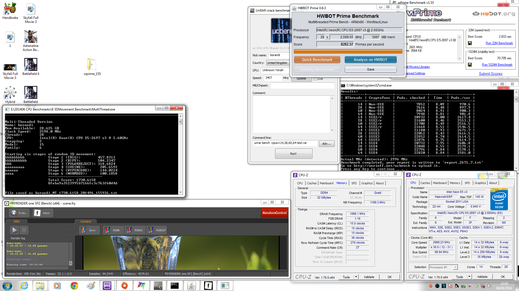Click Windows Start orb

point(7,286)
